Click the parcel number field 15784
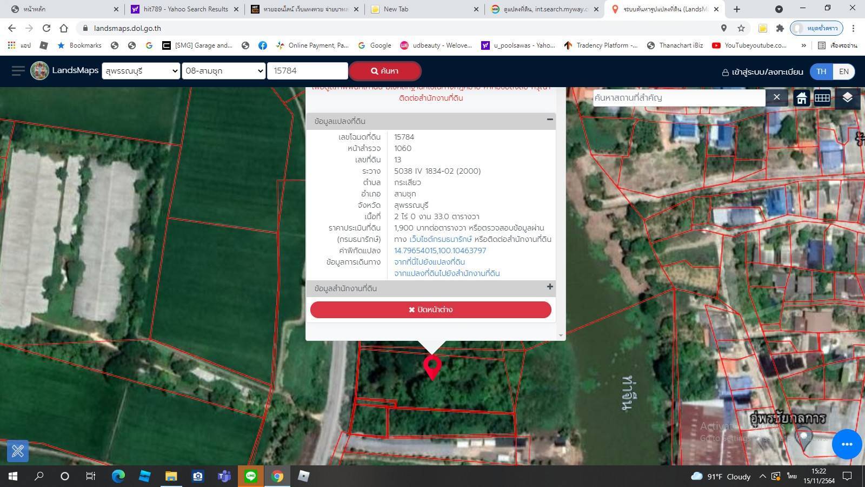The width and height of the screenshot is (865, 487). (307, 71)
